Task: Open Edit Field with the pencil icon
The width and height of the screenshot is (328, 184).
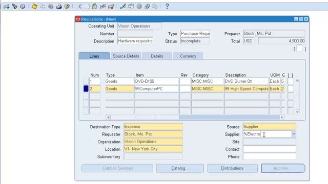Action: [x=123, y=7]
